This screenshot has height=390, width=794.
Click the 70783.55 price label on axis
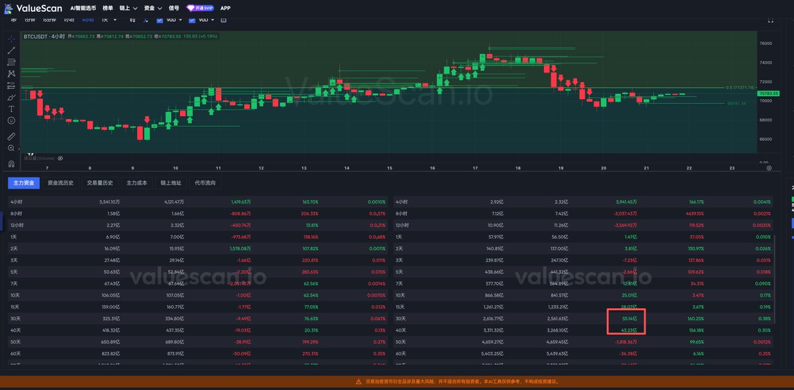pyautogui.click(x=769, y=94)
